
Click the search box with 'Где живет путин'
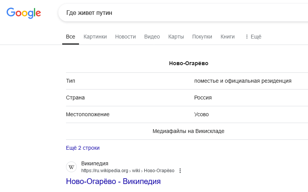tap(183, 13)
